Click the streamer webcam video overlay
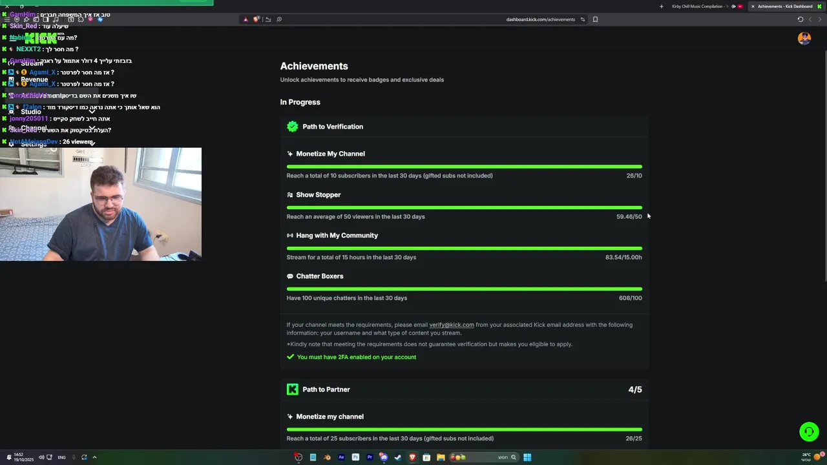The image size is (827, 465). tap(101, 204)
